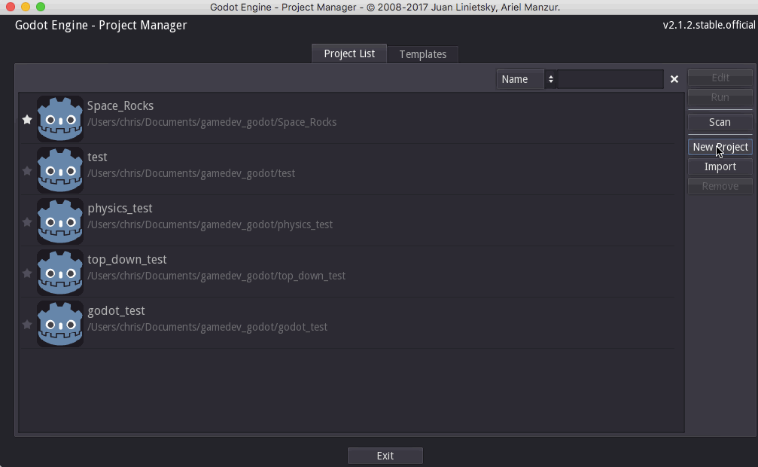Star the top_down_test project

[x=27, y=273]
